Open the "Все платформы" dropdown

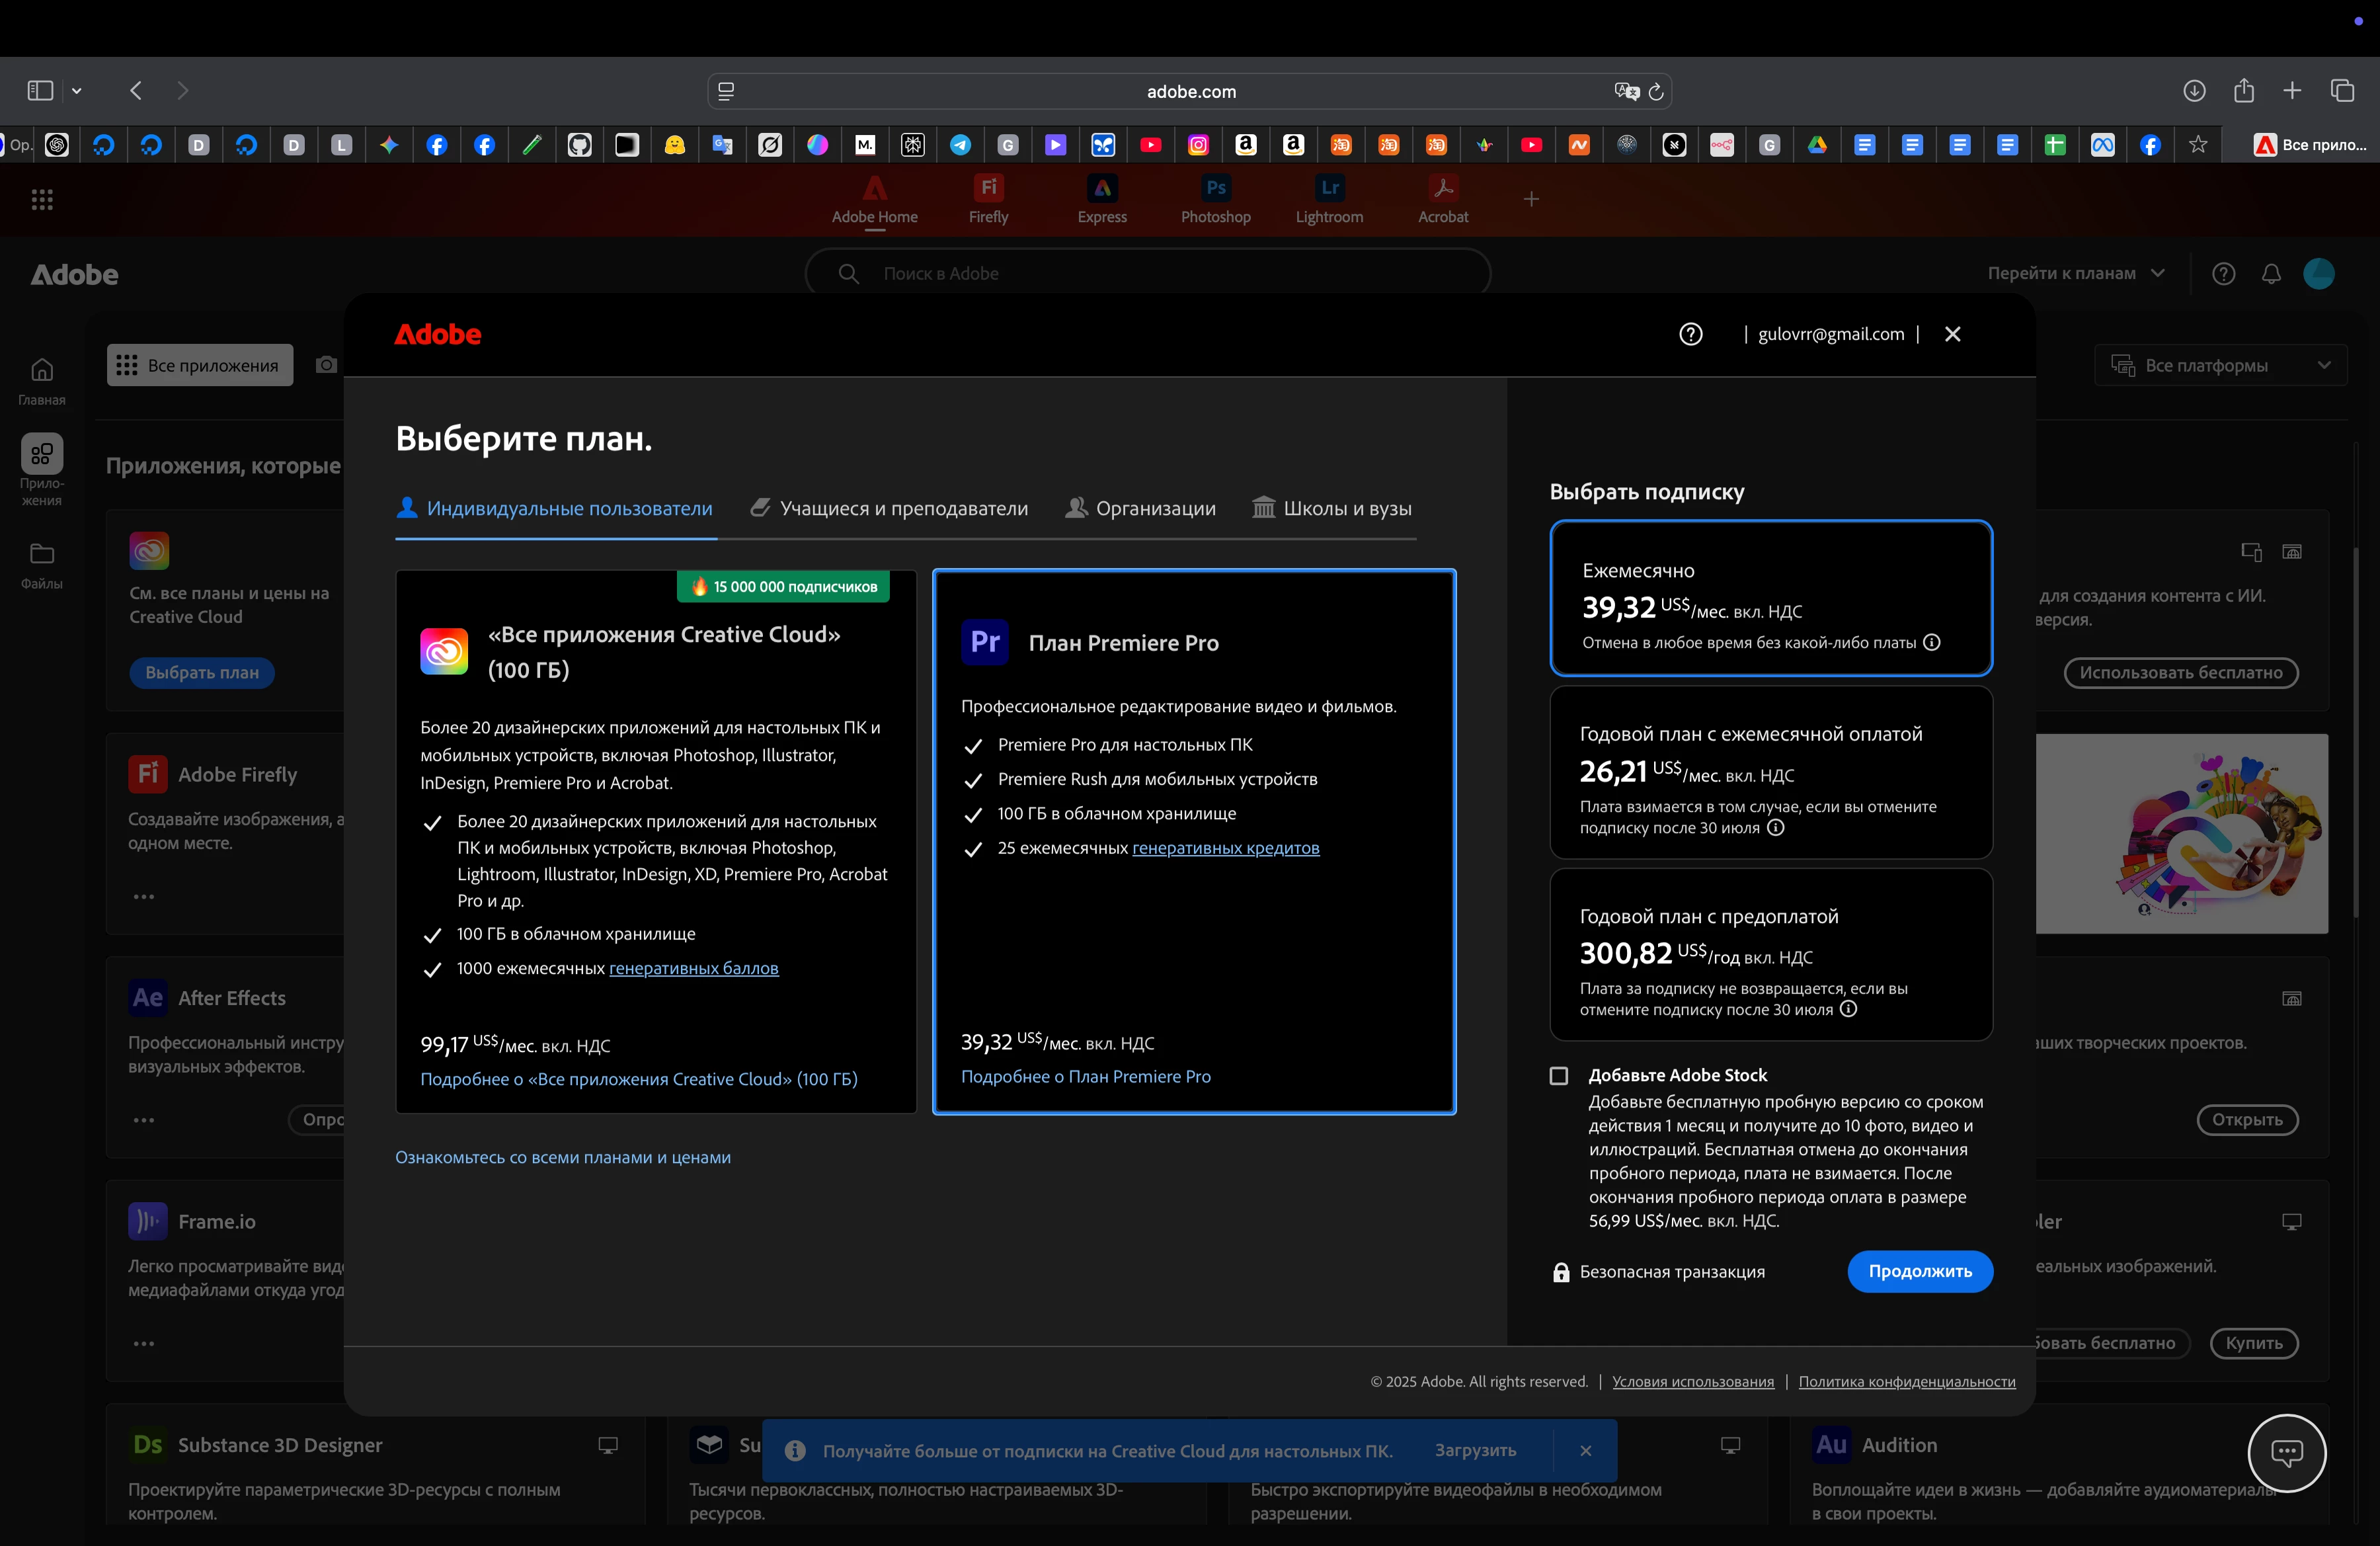pyautogui.click(x=2220, y=366)
